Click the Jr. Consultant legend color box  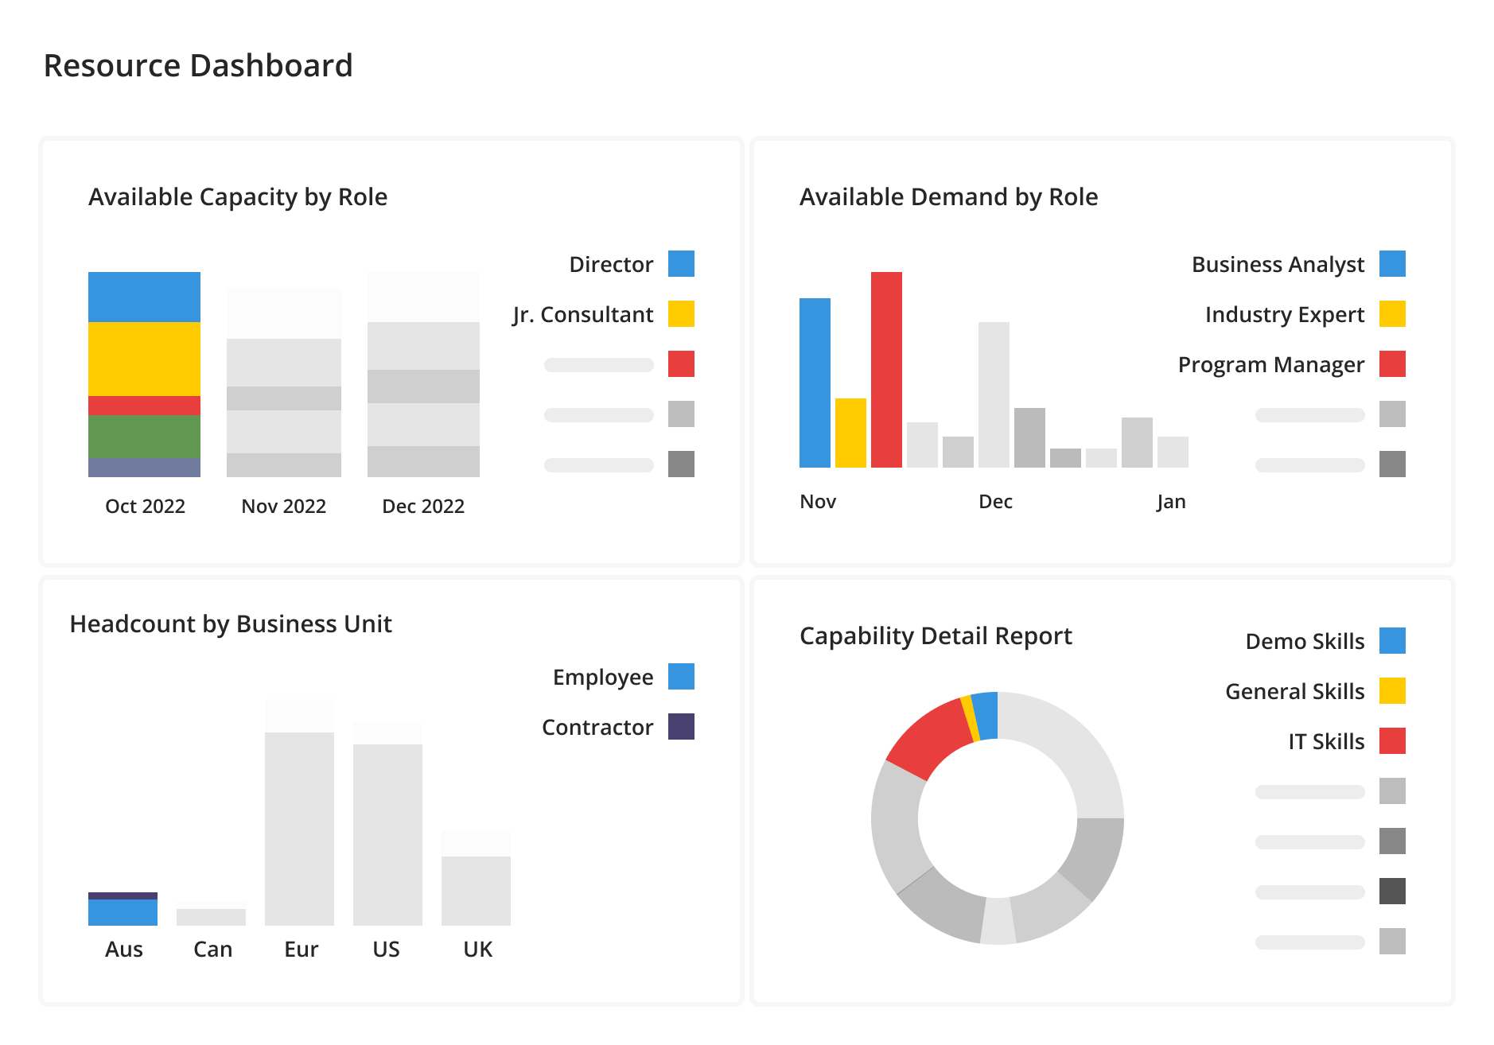(x=681, y=314)
